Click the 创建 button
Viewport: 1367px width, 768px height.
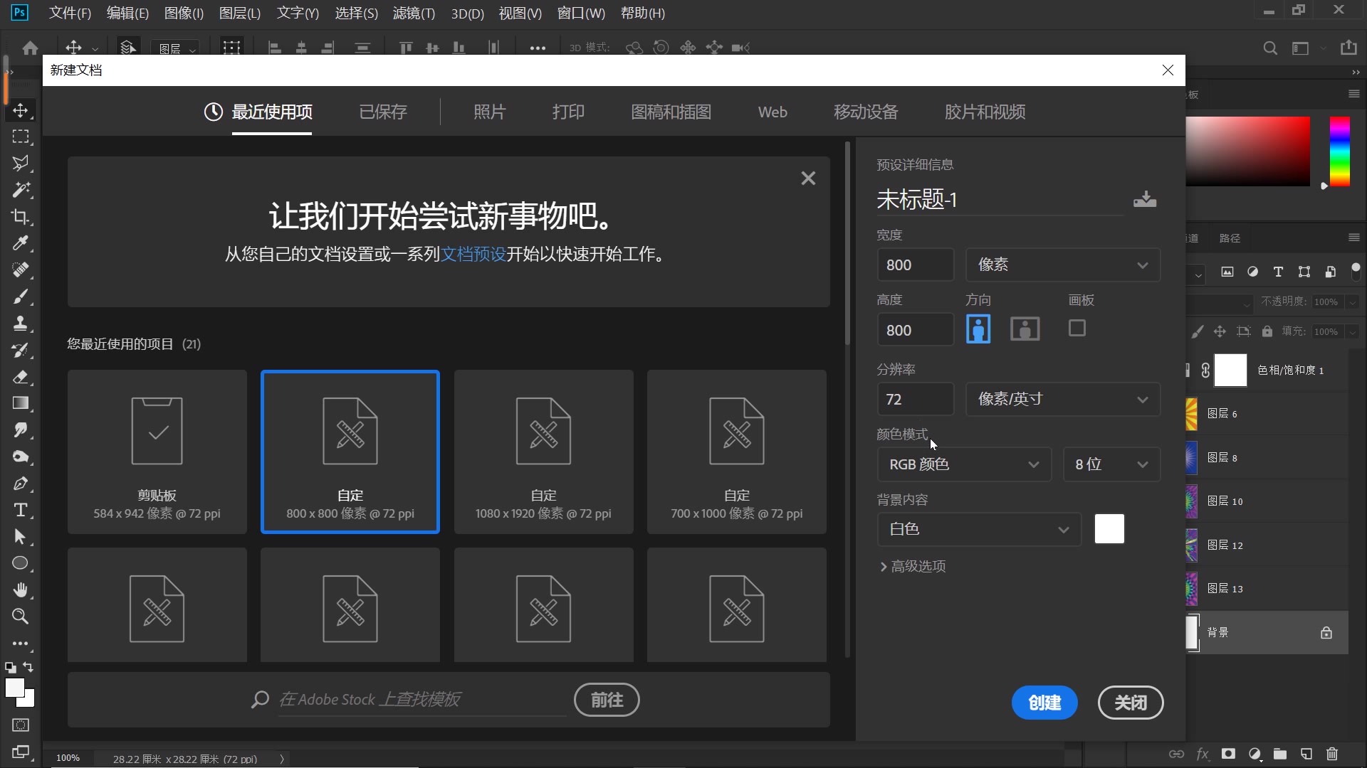[x=1044, y=703]
